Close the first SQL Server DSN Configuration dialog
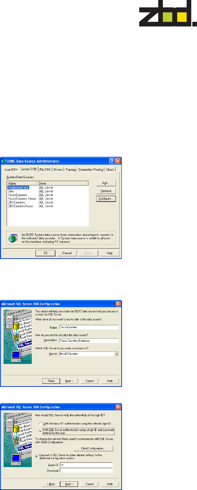 coord(118,303)
